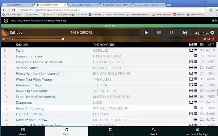Select Echo Beach (Remastered)
Image resolution: width=218 pixels, height=136 pixels.
coord(36,97)
